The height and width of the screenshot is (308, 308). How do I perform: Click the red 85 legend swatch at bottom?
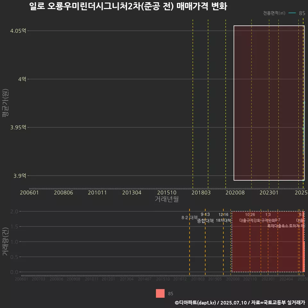160,293
